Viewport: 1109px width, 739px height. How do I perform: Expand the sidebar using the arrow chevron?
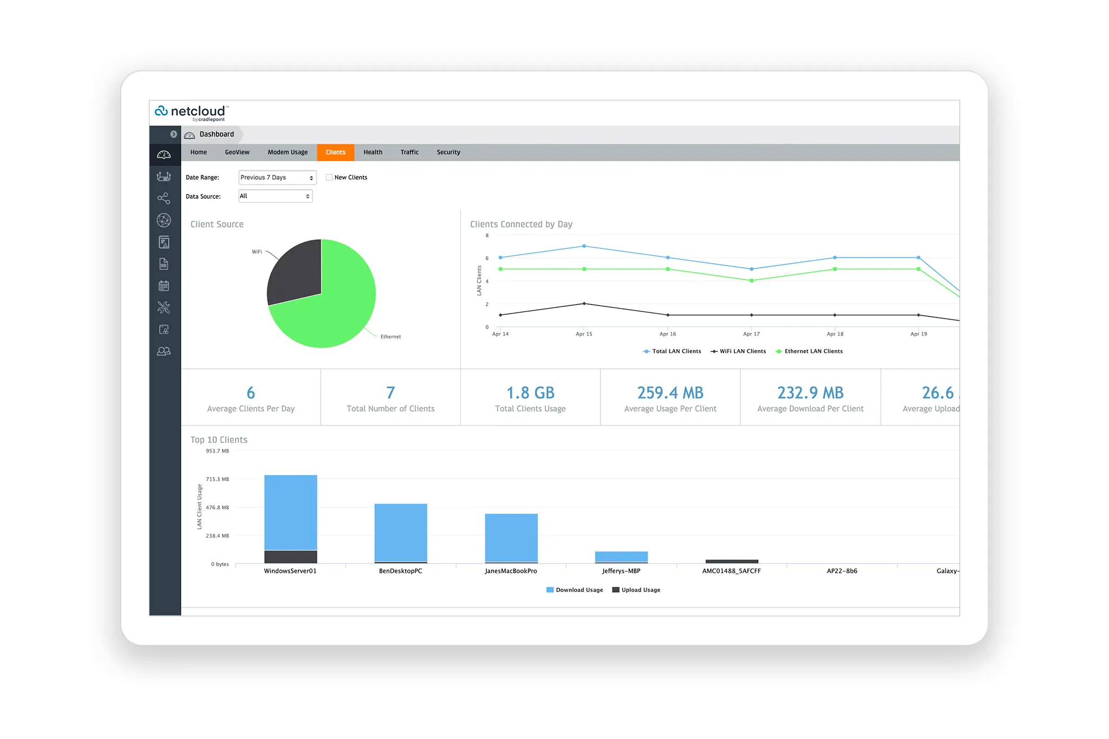click(173, 134)
